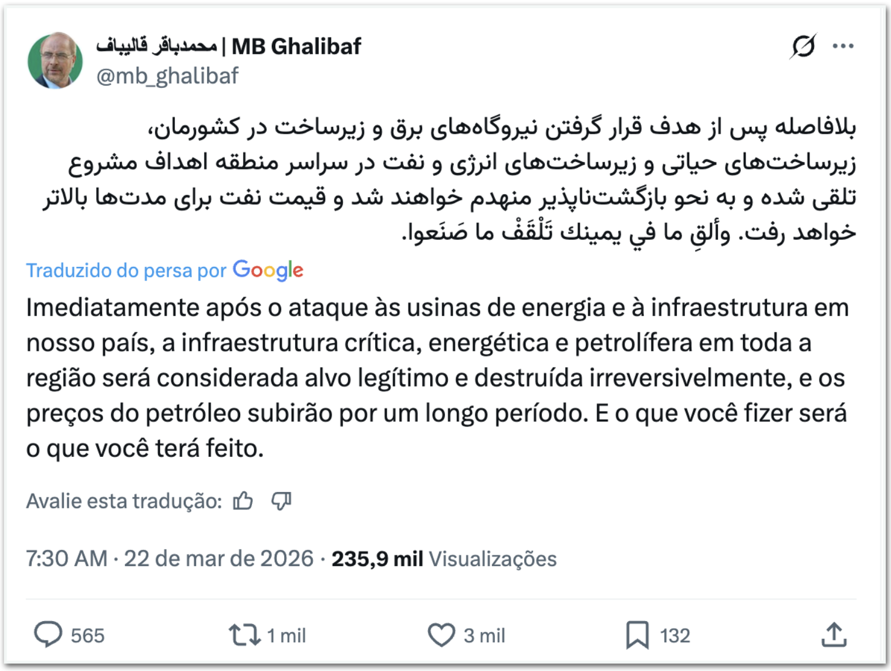
Task: Click the Google logo in translation credit
Action: (268, 270)
